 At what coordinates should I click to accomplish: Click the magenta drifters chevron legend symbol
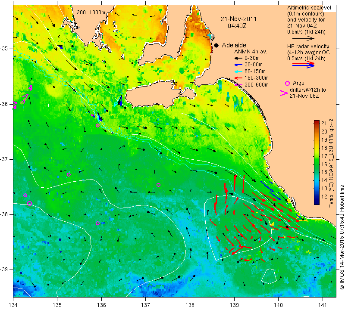point(283,93)
